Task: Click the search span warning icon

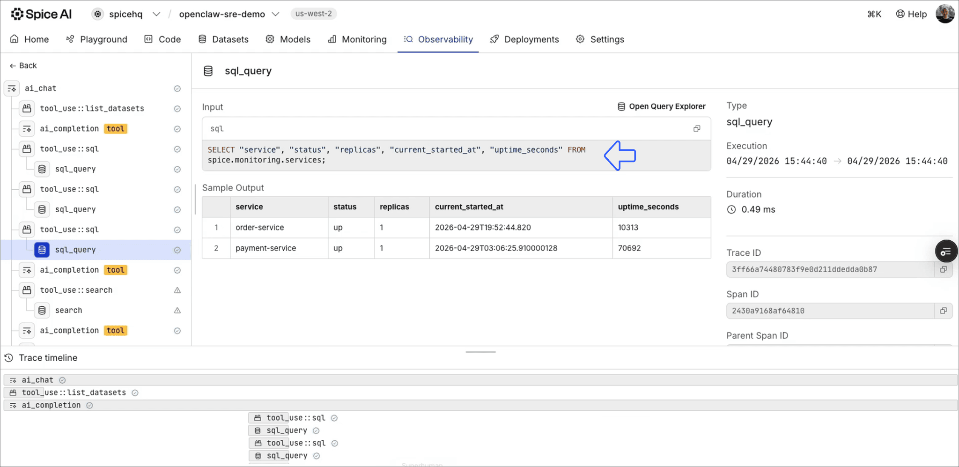Action: 177,310
